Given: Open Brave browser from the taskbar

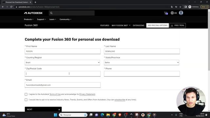Looking at the screenshot, I should (120, 115).
